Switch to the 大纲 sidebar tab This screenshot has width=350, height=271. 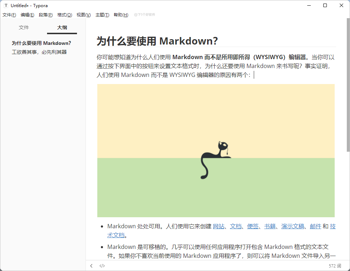tap(62, 27)
